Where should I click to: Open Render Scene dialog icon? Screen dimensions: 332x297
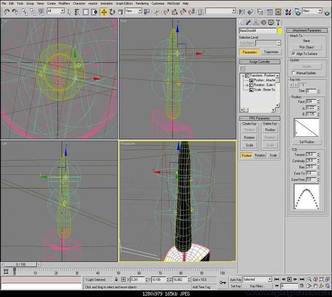(x=298, y=12)
